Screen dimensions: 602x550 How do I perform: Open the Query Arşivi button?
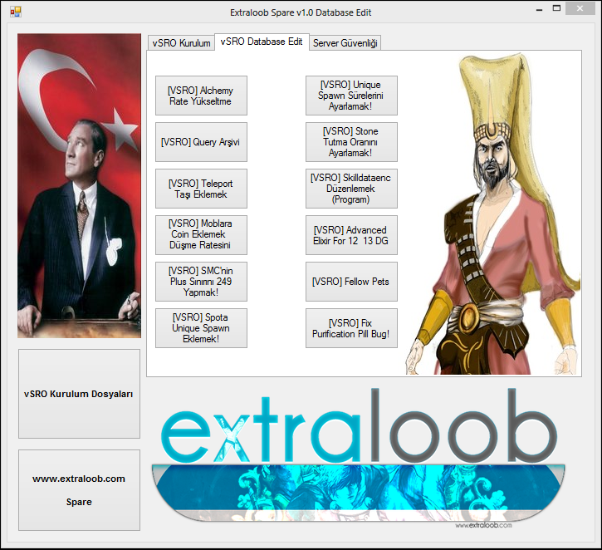(201, 142)
